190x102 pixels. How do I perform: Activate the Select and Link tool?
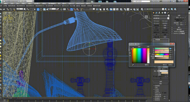pyautogui.click(x=8, y=9)
